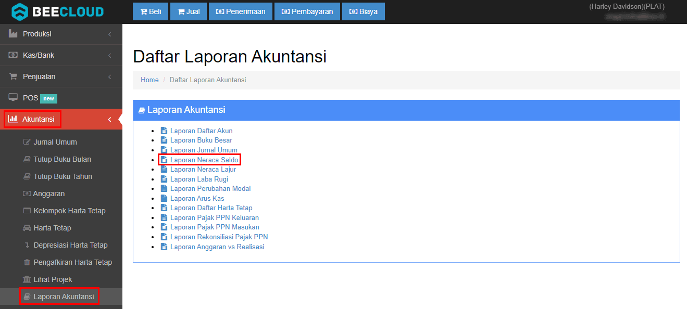
Task: Click the Laporan Anggaran vs Realisasi document icon
Action: coord(164,247)
